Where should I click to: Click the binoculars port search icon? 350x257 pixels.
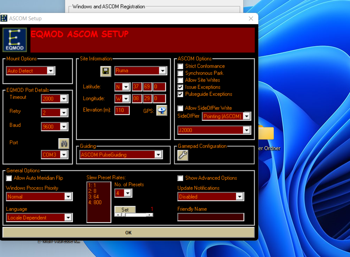pos(64,143)
